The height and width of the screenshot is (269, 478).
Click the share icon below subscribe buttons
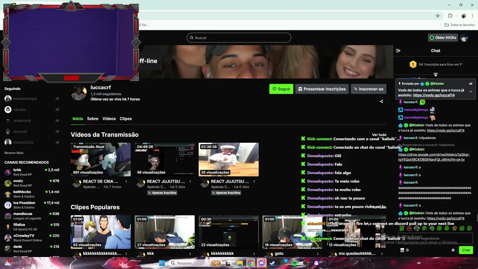click(x=381, y=101)
